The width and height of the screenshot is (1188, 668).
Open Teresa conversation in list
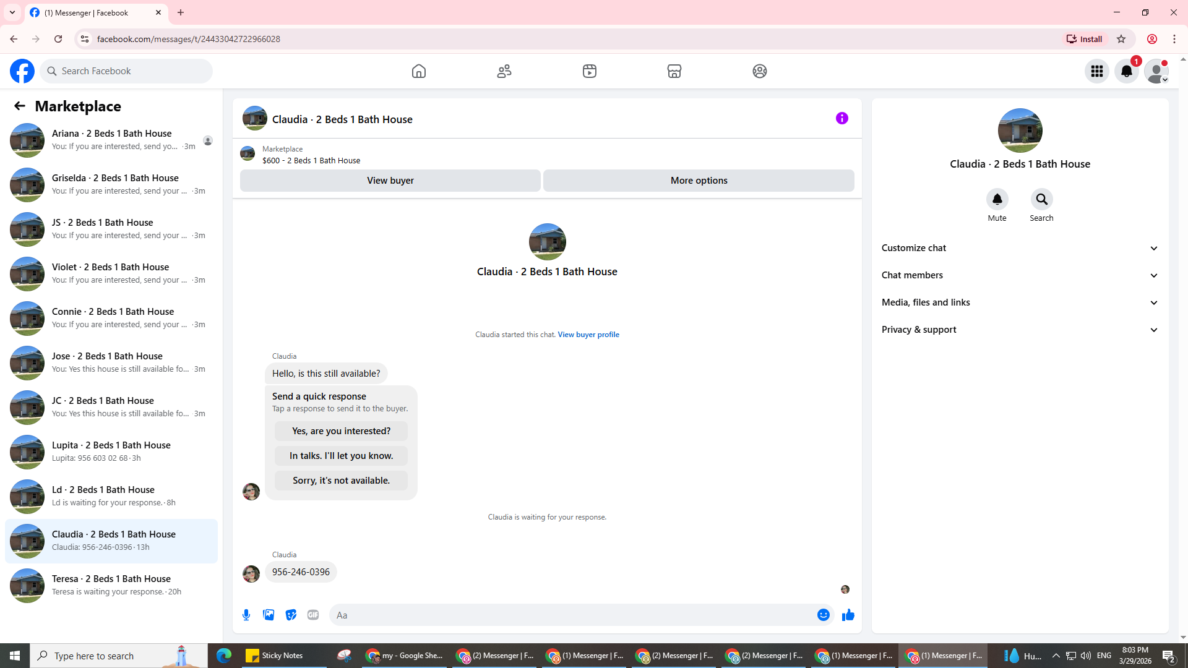111,586
